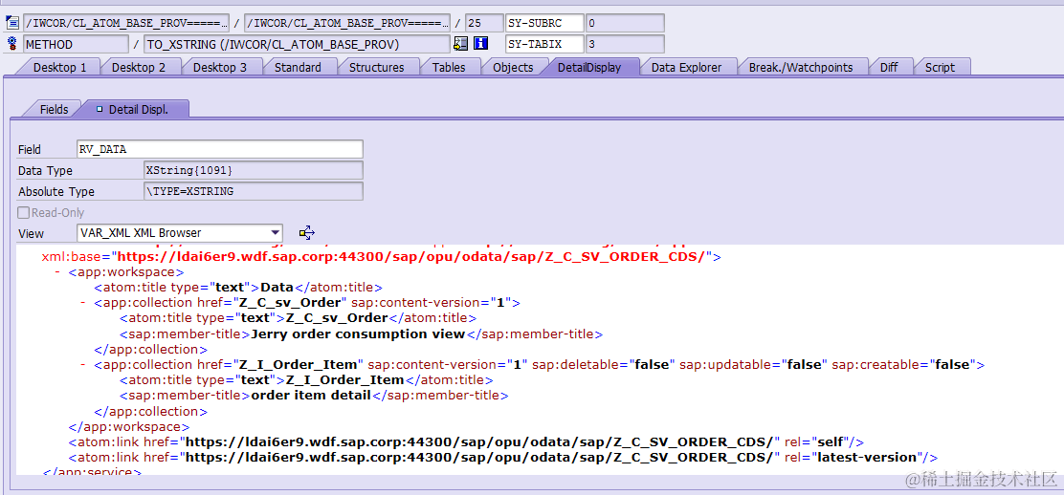
Task: Open the Break./Watchpoints tab
Action: click(802, 67)
